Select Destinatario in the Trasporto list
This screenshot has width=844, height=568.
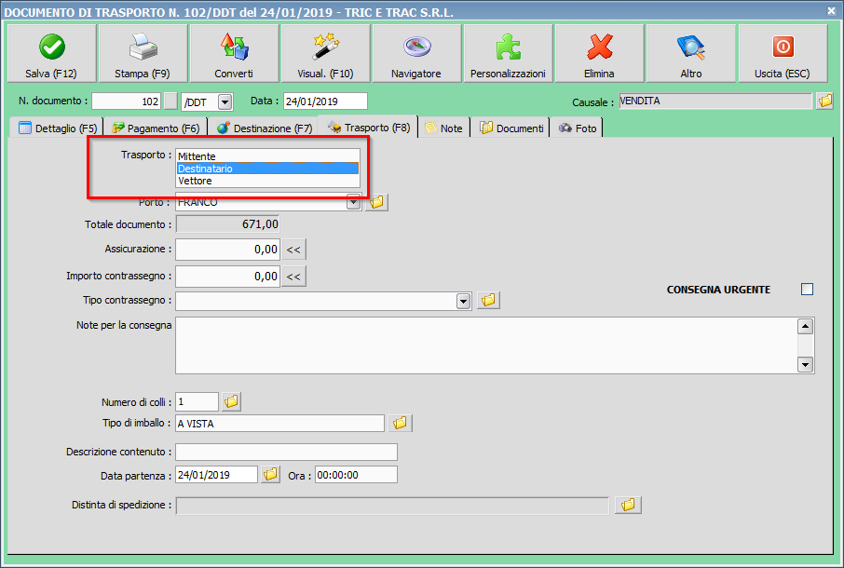(267, 169)
